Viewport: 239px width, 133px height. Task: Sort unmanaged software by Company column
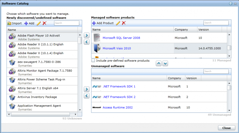176,78
